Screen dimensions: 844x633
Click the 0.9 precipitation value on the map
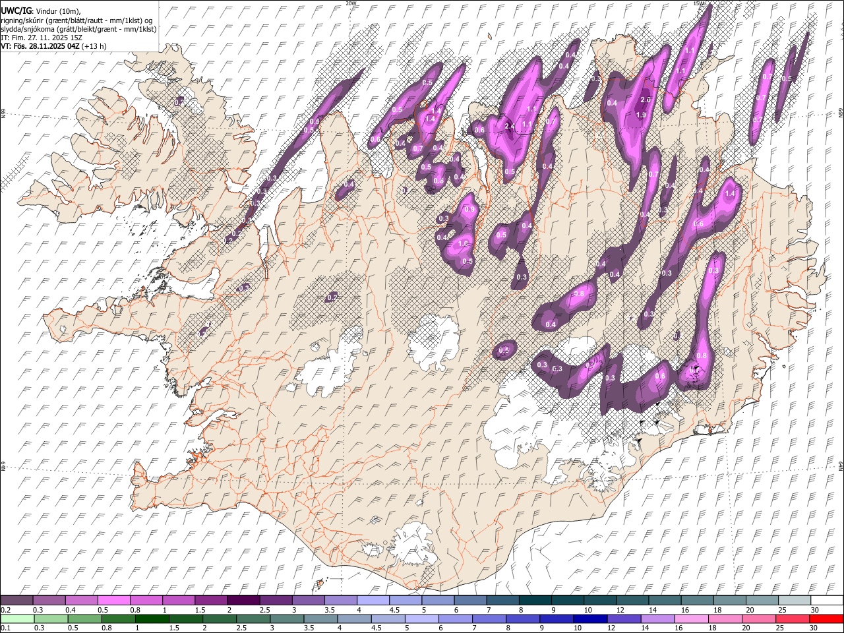click(x=469, y=209)
